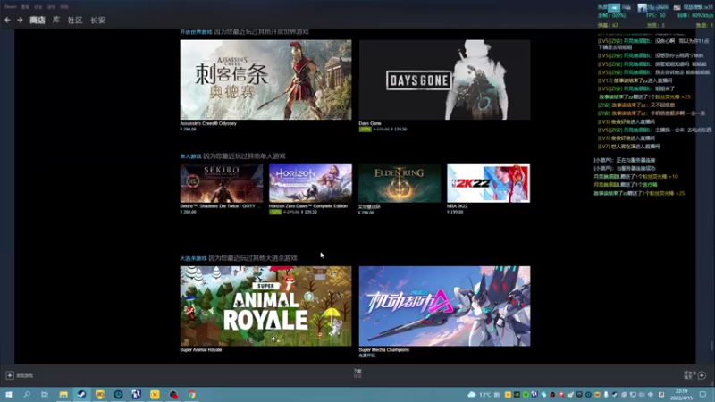Open Task View on the taskbar

pos(45,394)
